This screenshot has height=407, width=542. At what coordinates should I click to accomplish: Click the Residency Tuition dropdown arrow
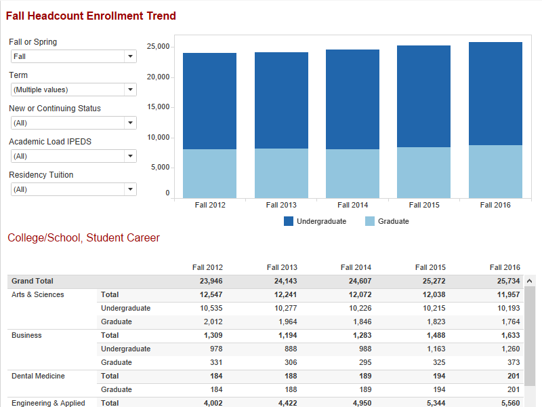129,189
